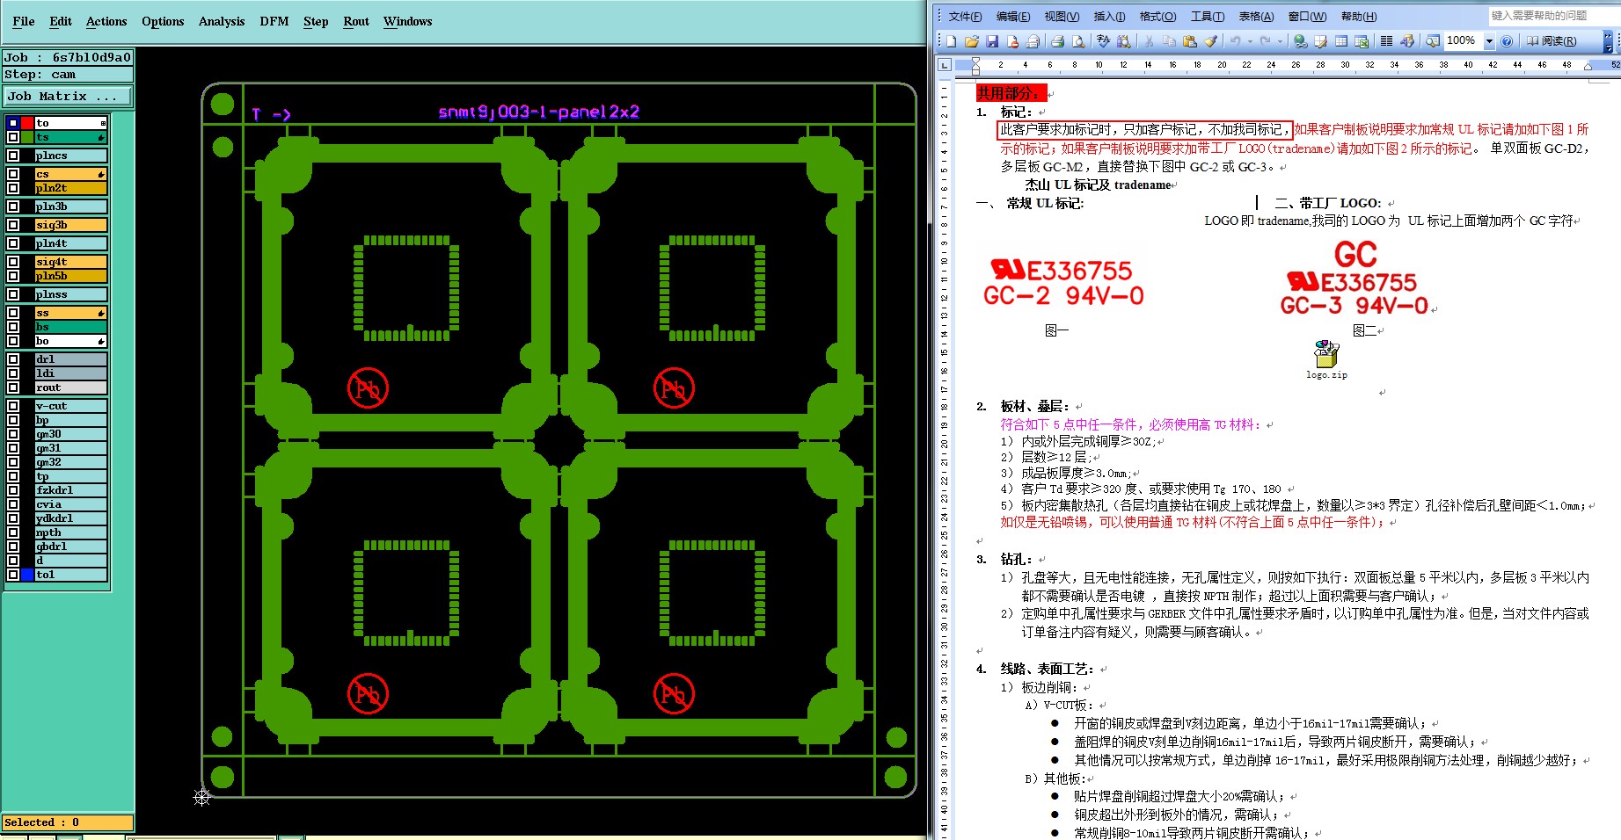Toggle the checkbox for layer ts
Screen dimensions: 1621x840
click(x=13, y=137)
